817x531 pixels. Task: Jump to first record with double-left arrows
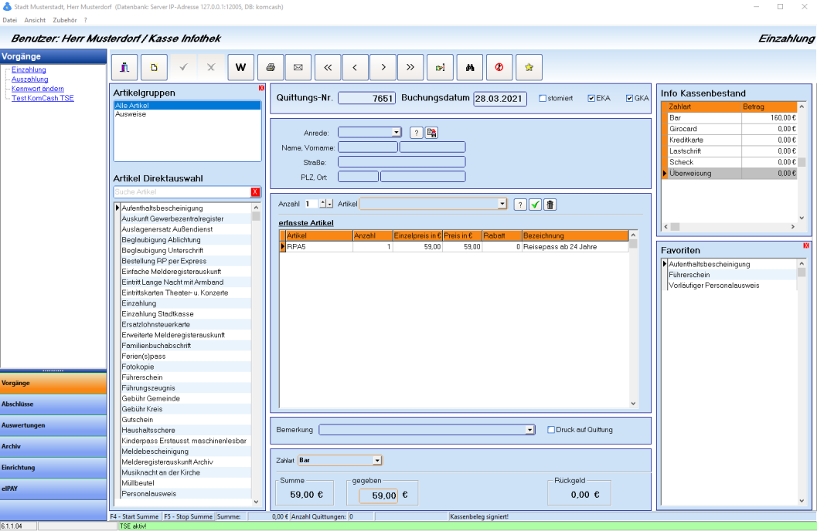point(327,67)
